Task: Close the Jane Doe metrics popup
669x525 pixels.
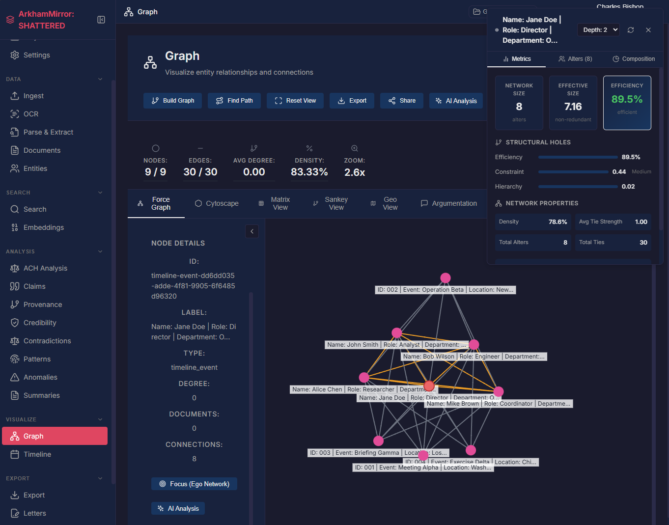Action: click(x=648, y=29)
